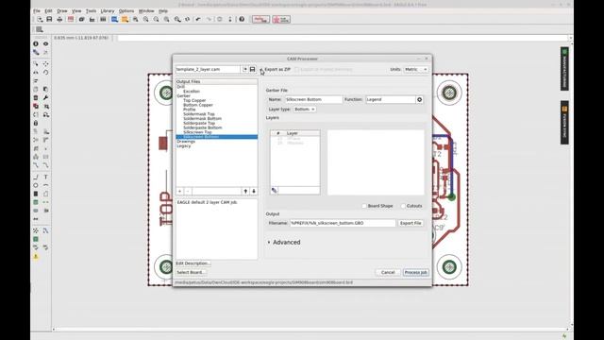Screen dimensions: 604x340
Task: Click the Zoom in magnifier toolbar icon
Action: tap(146, 19)
